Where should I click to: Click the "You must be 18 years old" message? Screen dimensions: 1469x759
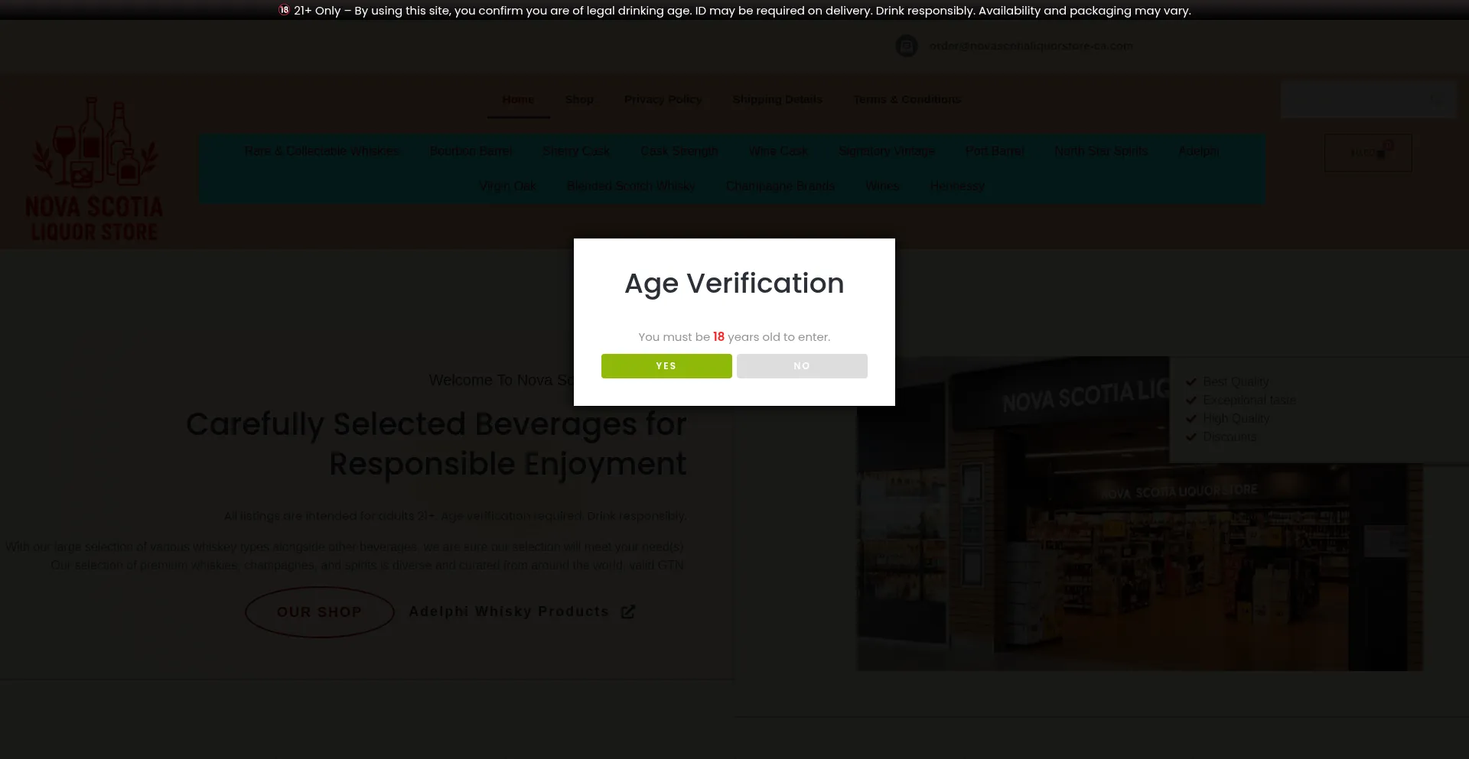click(734, 337)
